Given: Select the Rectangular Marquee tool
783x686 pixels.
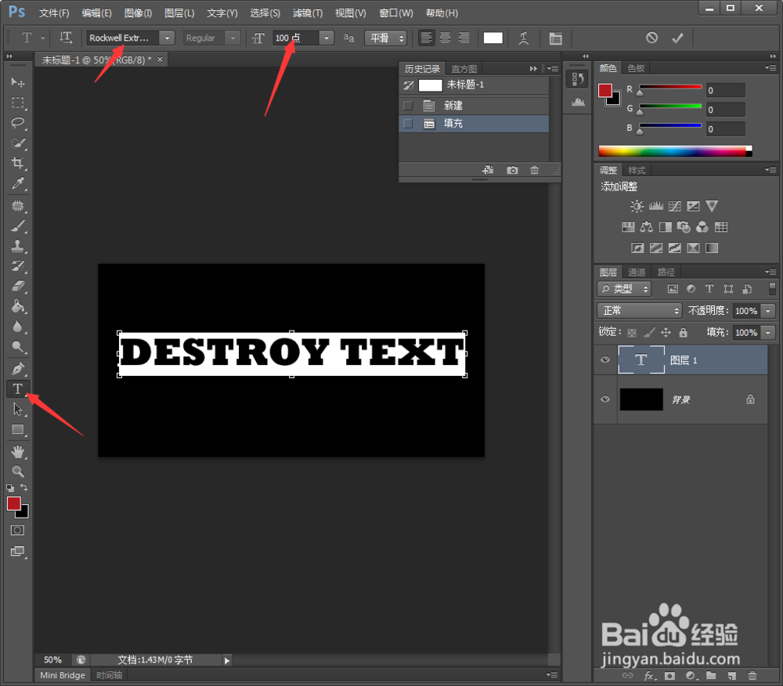Looking at the screenshot, I should [x=18, y=103].
